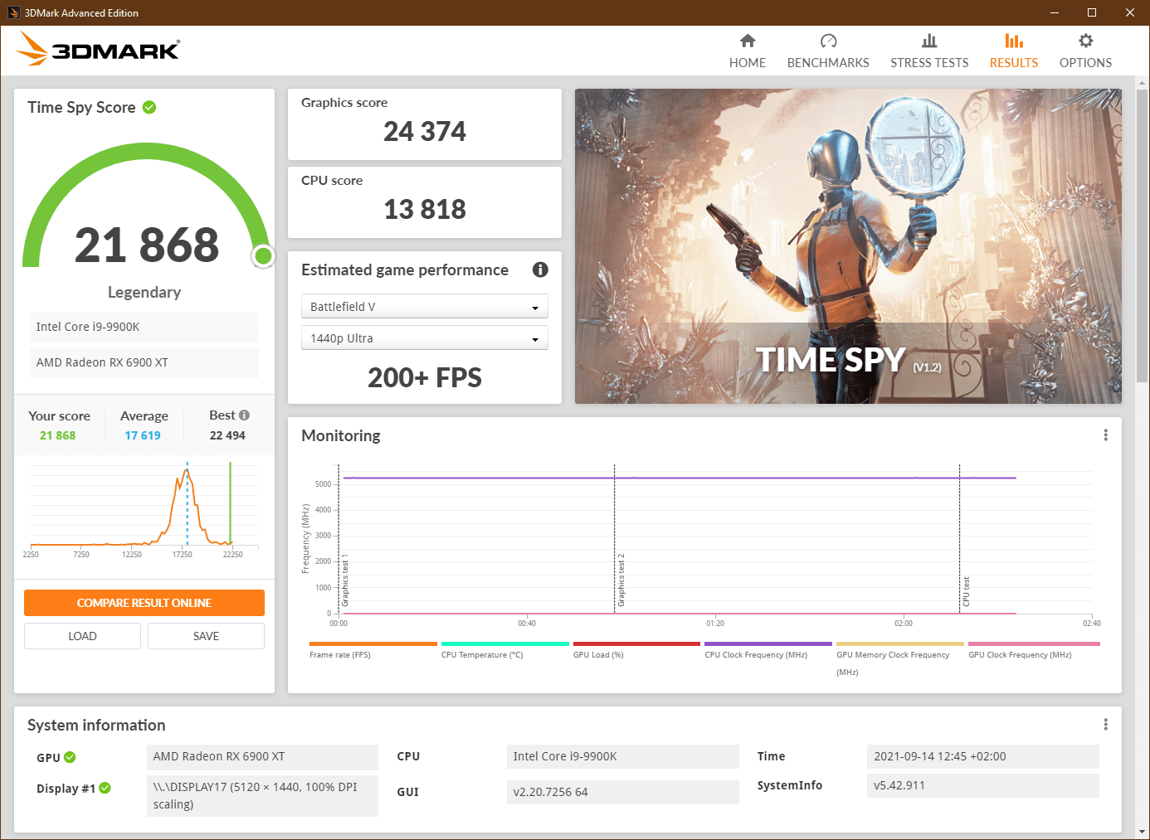
Task: Maximize the 3DMark window
Action: pos(1092,12)
